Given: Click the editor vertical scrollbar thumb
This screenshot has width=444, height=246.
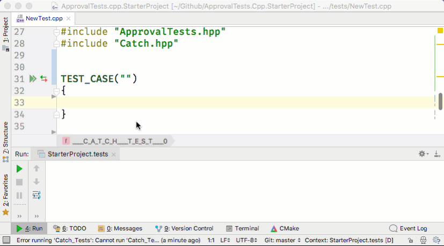Looking at the screenshot, I should tap(440, 101).
